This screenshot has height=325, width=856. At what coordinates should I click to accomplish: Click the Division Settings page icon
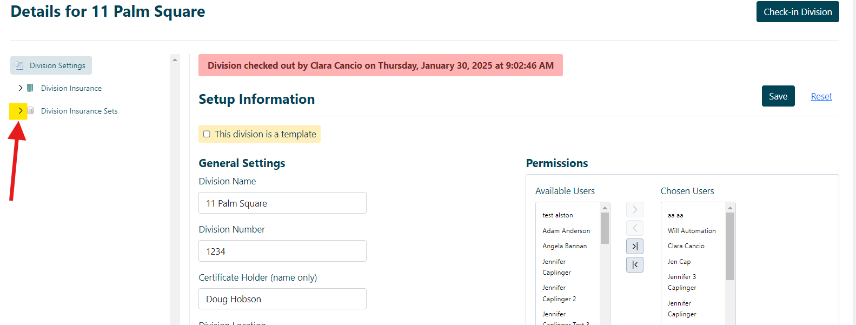coord(19,65)
